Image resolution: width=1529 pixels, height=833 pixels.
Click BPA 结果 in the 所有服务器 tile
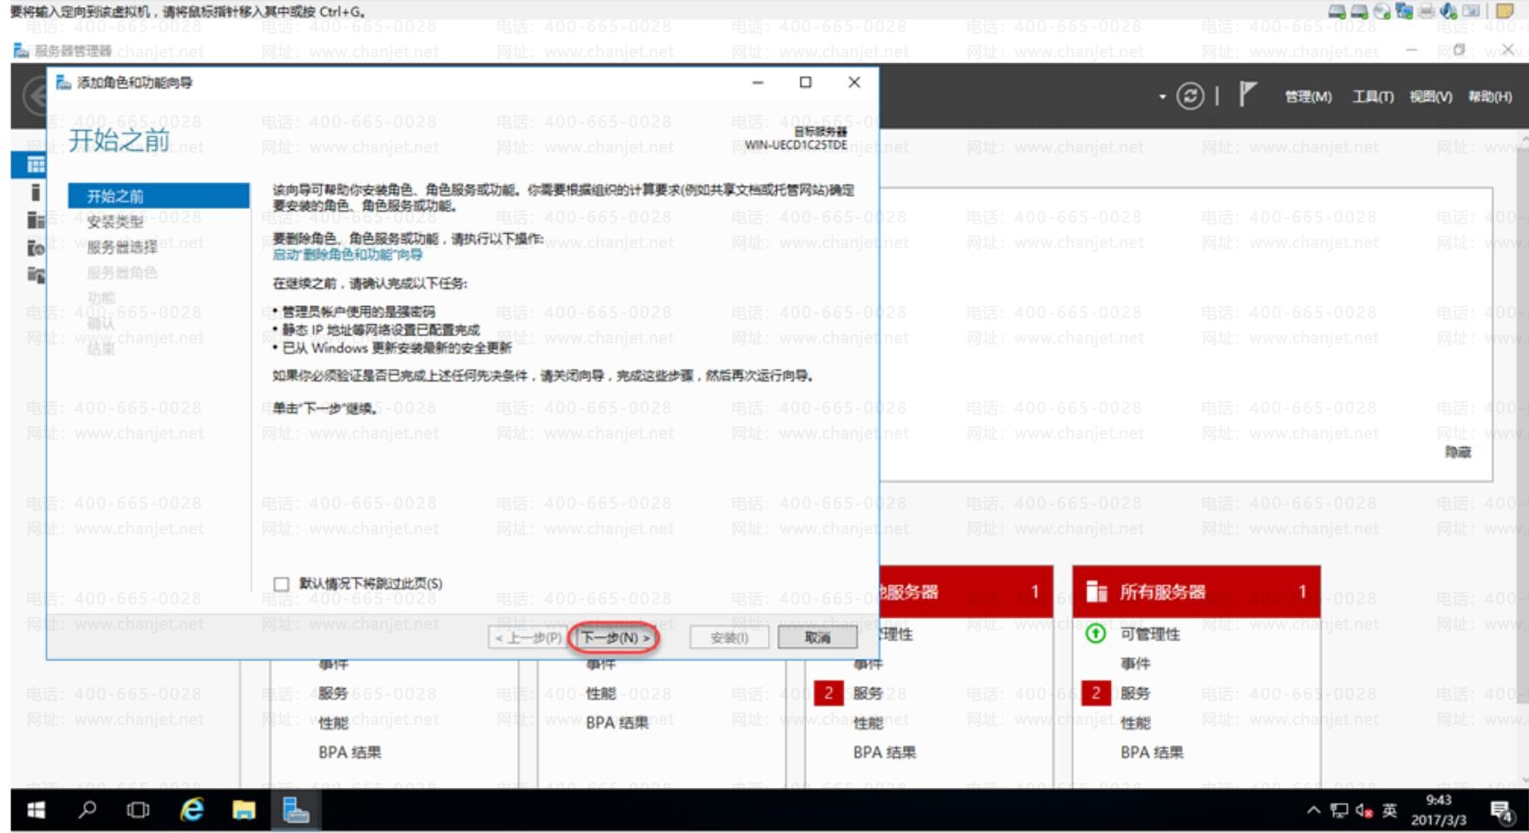(1152, 752)
